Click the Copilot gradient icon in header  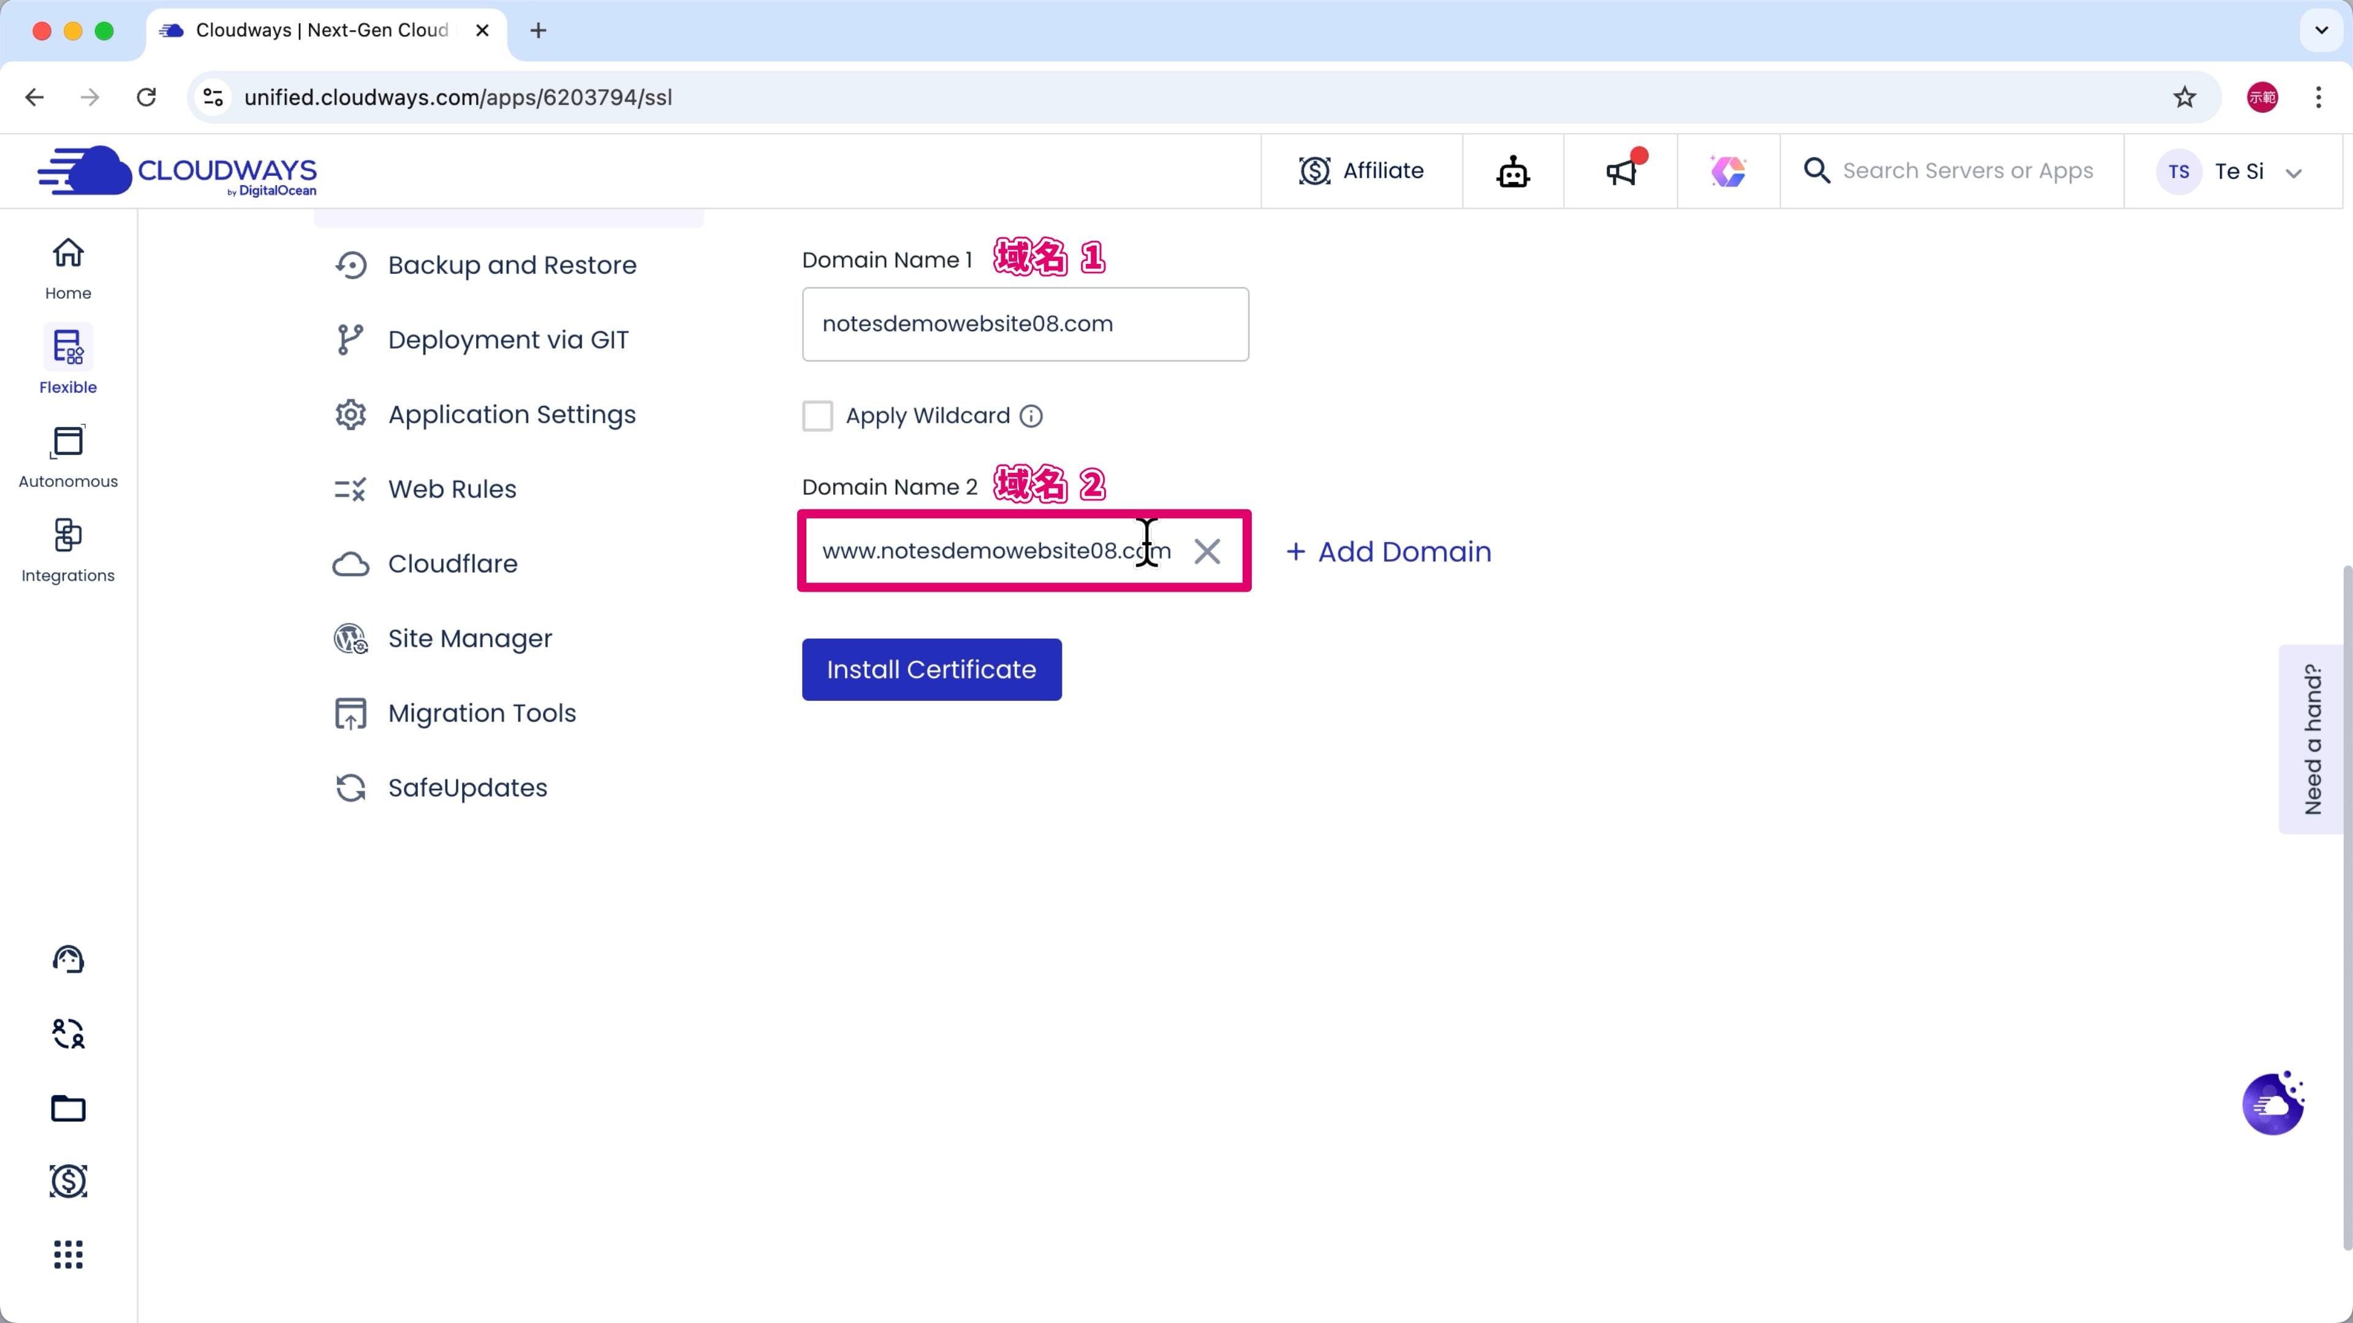(x=1727, y=171)
